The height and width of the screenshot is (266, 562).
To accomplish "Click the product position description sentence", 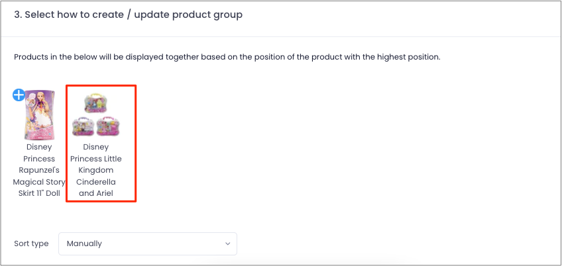I will coord(227,57).
